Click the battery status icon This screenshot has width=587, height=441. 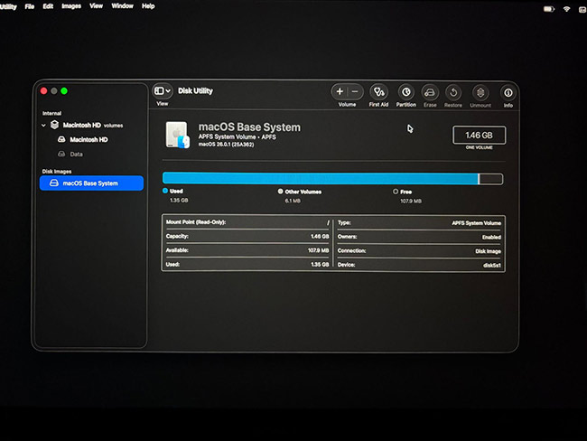pos(549,9)
